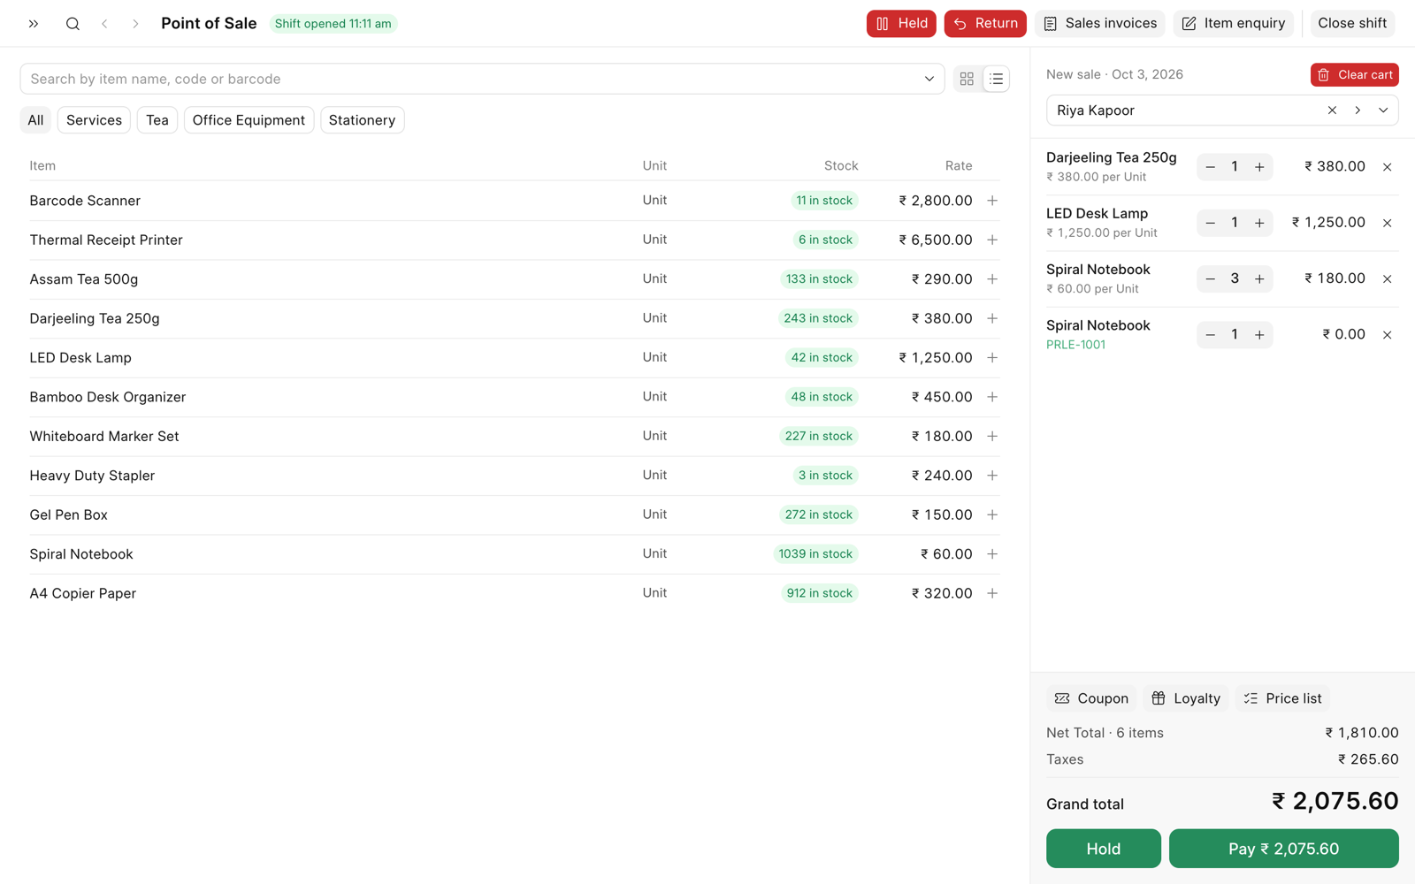Remove the free PRLE-1001 Spiral Notebook line
Screen dimensions: 1415x884
click(x=1388, y=335)
